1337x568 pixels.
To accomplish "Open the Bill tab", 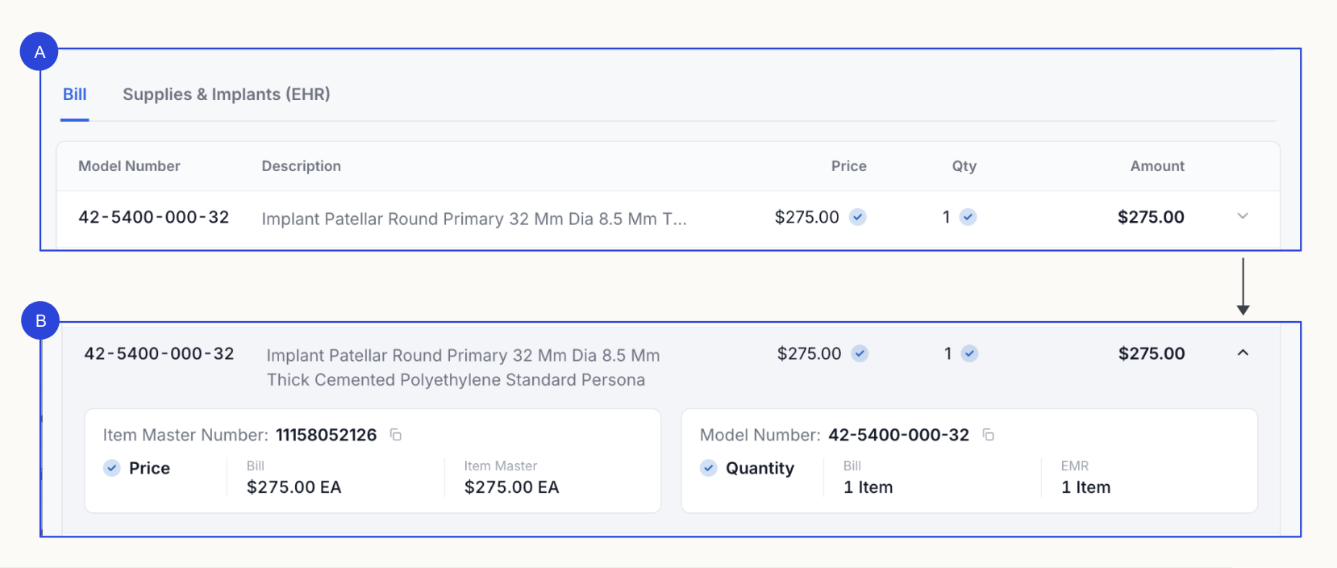I will pyautogui.click(x=75, y=94).
